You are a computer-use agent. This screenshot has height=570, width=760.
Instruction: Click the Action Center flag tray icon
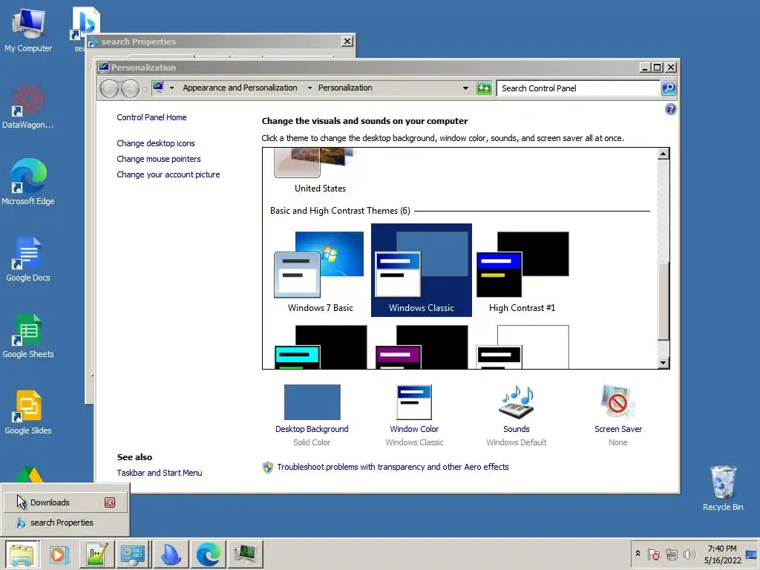[653, 554]
